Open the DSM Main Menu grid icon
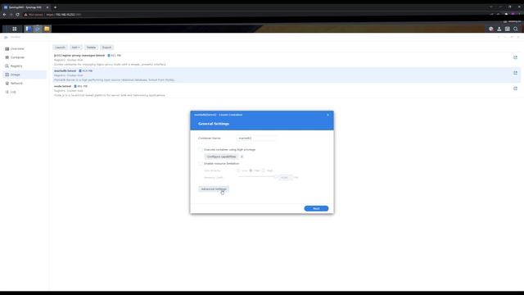524x295 pixels. (15, 29)
